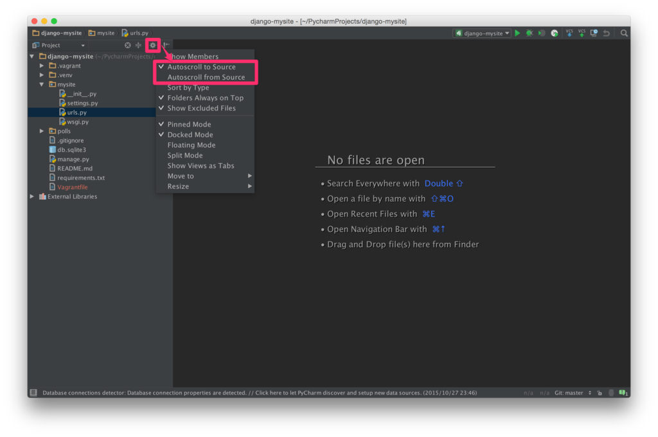Expand the .vagrant folder
Screen dimensions: 658x437
pos(42,66)
